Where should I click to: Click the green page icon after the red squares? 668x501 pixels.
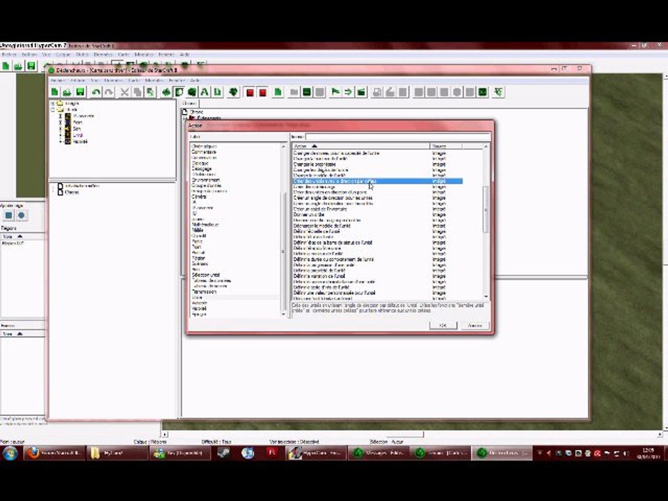pos(278,92)
